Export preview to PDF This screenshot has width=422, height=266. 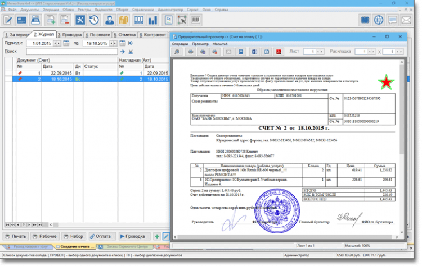(278, 52)
